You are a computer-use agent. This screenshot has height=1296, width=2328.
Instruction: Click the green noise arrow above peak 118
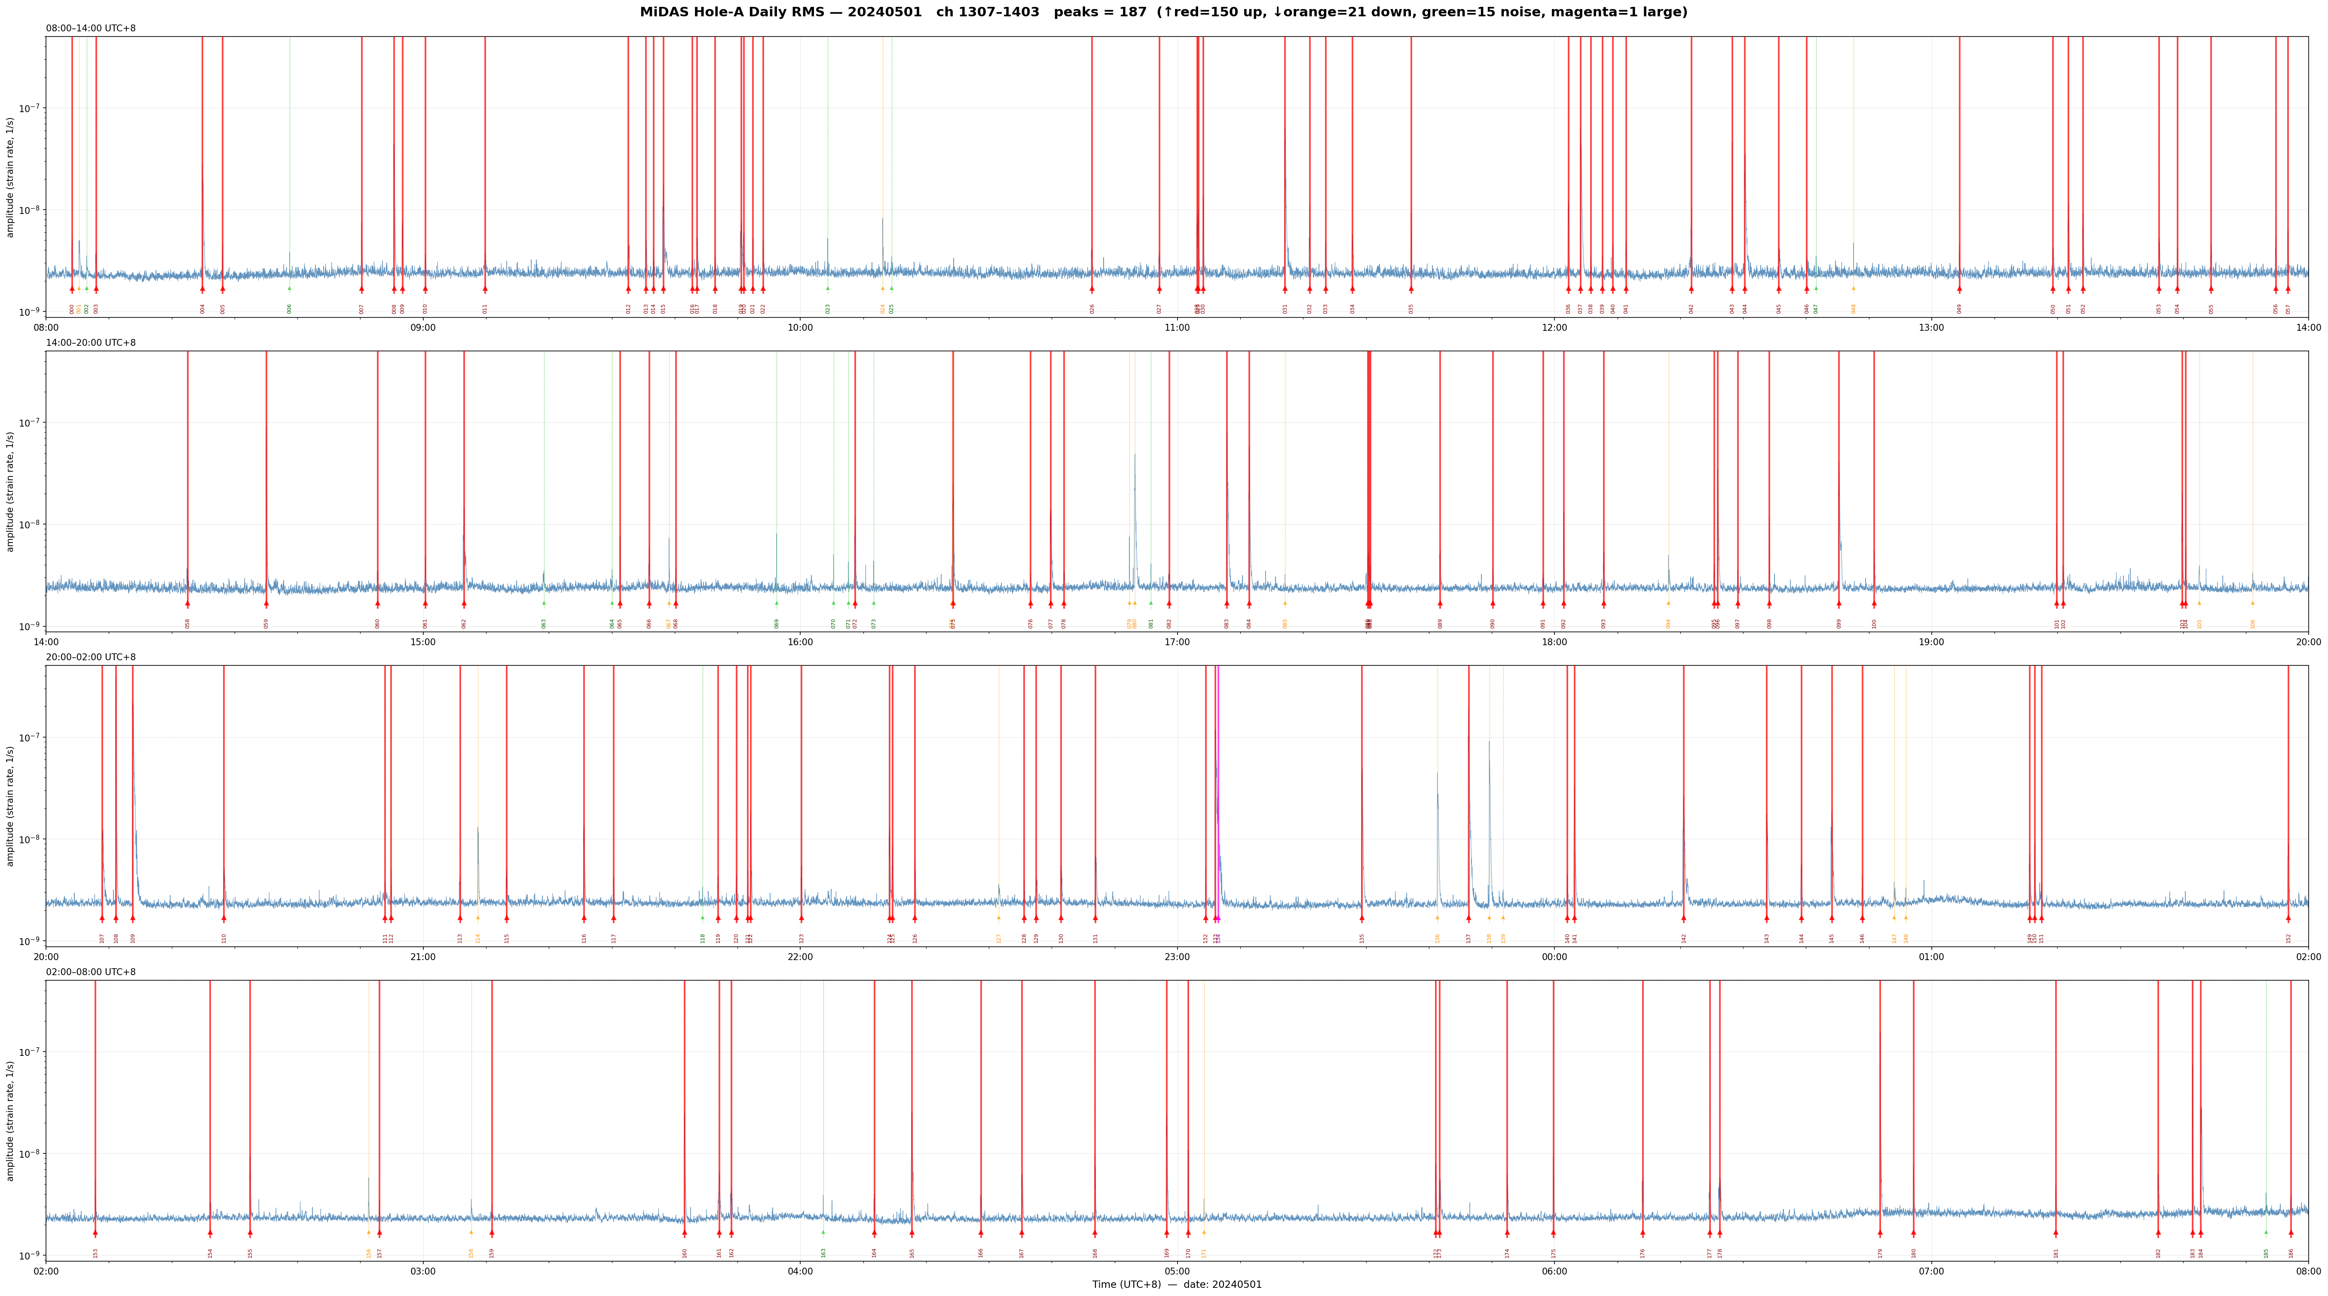coord(702,917)
